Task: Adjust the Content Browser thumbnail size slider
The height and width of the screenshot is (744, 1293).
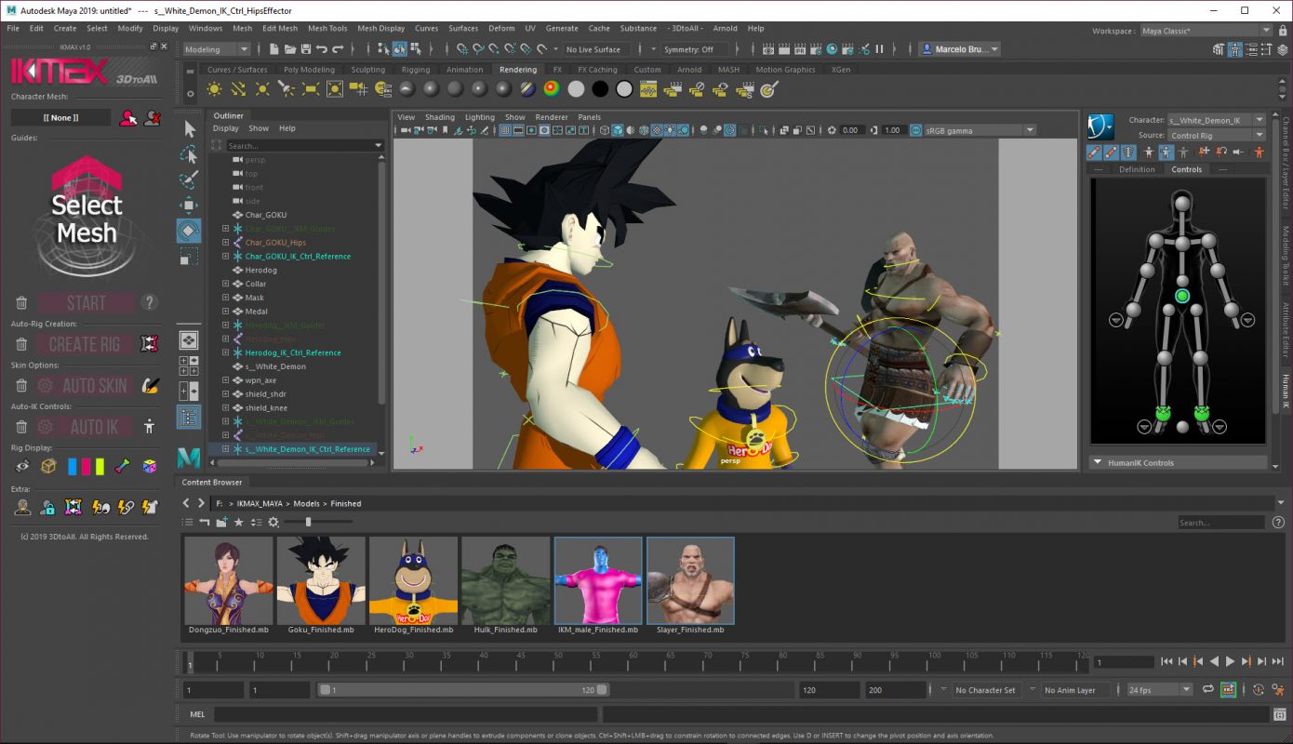Action: click(309, 523)
